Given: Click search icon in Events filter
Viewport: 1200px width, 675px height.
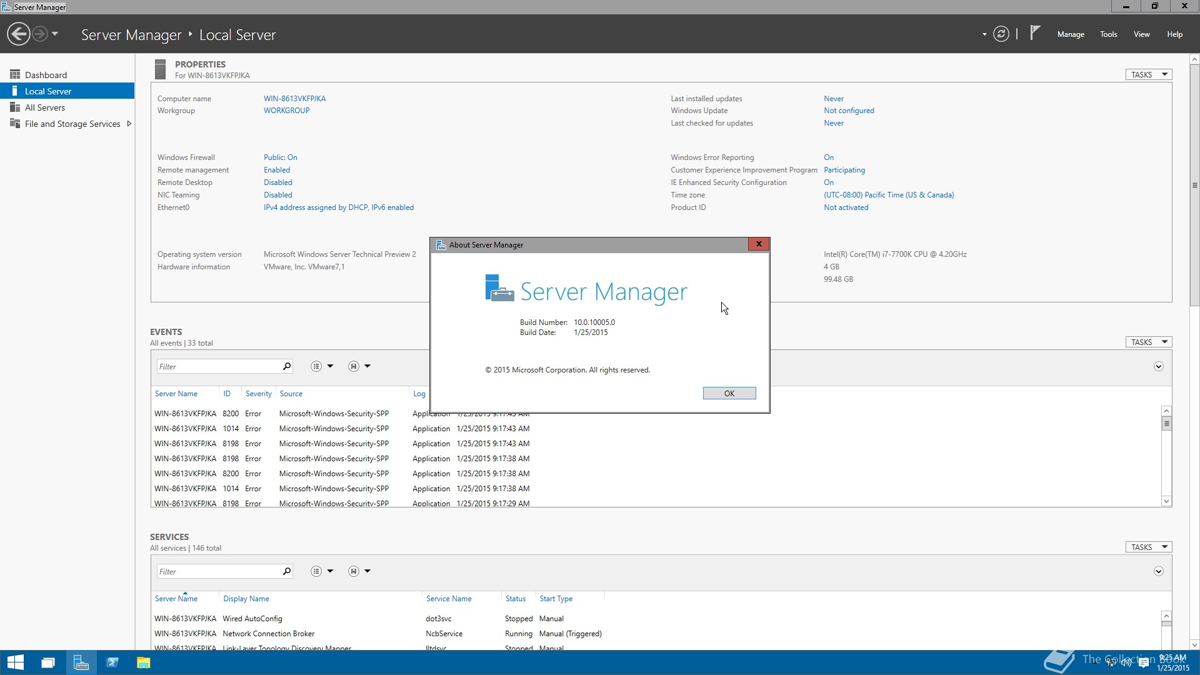Looking at the screenshot, I should coord(286,366).
